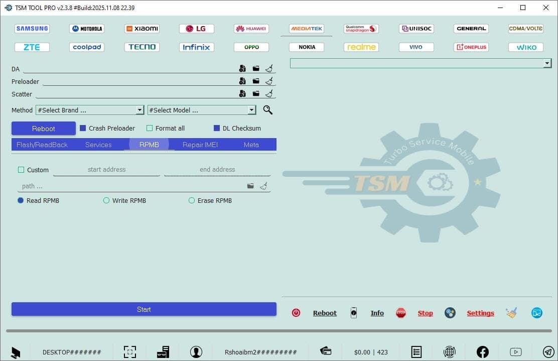
Task: Search for Preloader file with binoculars icon
Action: pyautogui.click(x=242, y=81)
